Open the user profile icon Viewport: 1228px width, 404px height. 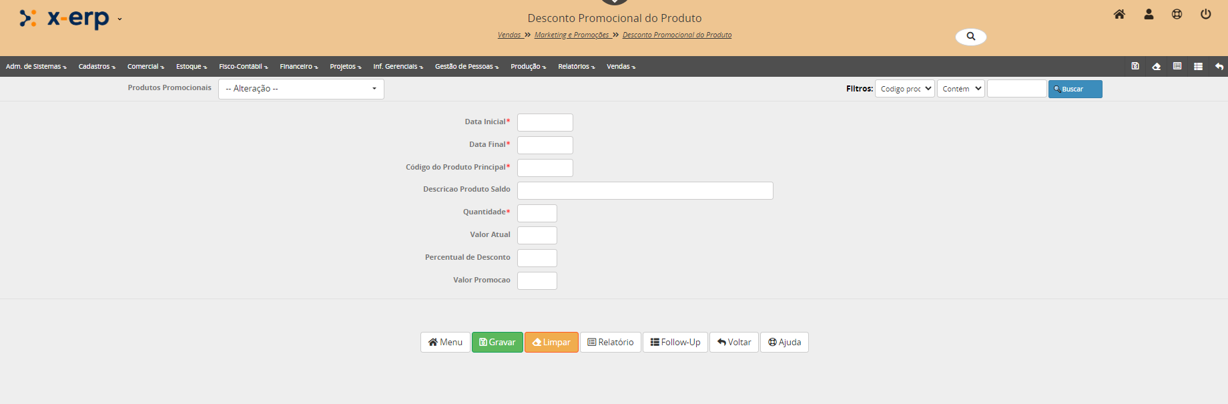[1149, 14]
